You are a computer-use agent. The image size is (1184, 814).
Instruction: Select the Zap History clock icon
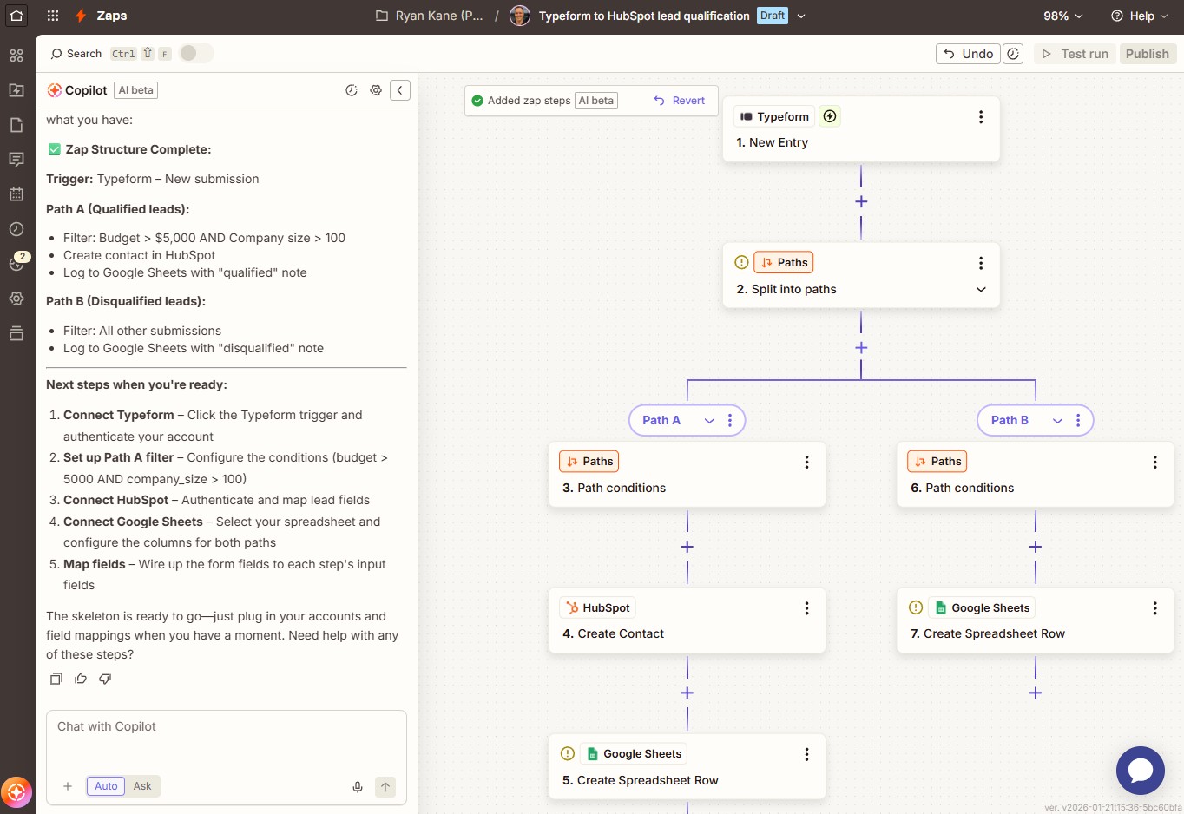coord(16,229)
